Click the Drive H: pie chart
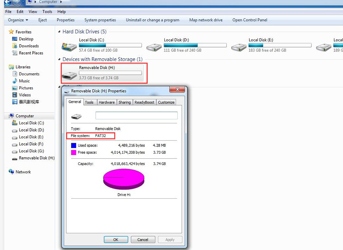 click(124, 179)
